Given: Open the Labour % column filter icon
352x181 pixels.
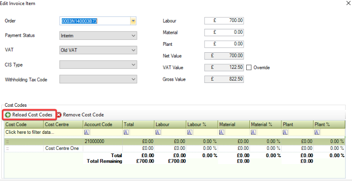Looking at the screenshot, I should tap(190, 132).
